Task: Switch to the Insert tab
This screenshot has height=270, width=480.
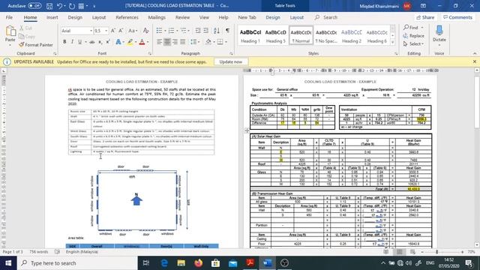Action: click(52, 17)
